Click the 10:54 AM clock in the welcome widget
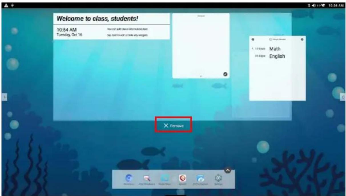The height and width of the screenshot is (196, 346). (x=67, y=30)
